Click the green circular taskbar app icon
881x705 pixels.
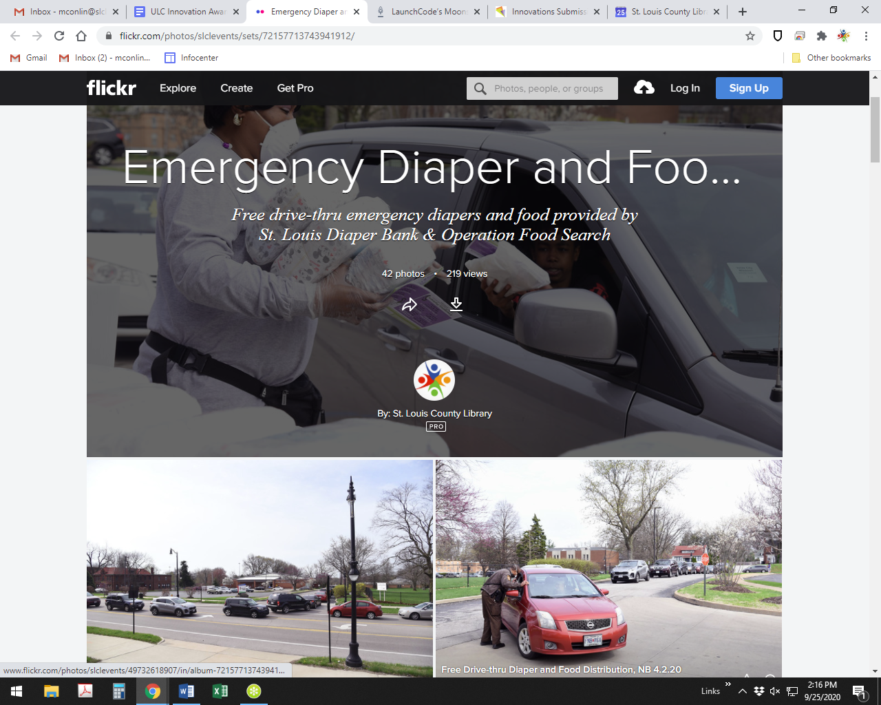point(254,691)
